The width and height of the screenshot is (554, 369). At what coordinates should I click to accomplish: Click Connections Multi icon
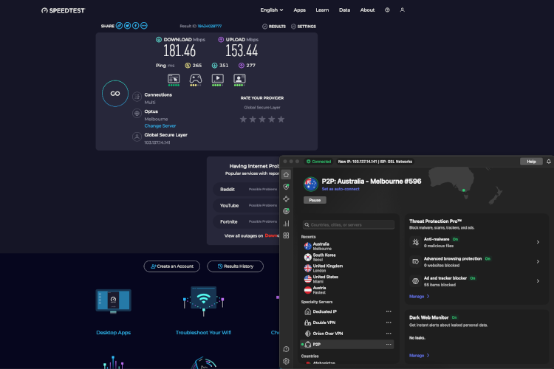(x=137, y=97)
